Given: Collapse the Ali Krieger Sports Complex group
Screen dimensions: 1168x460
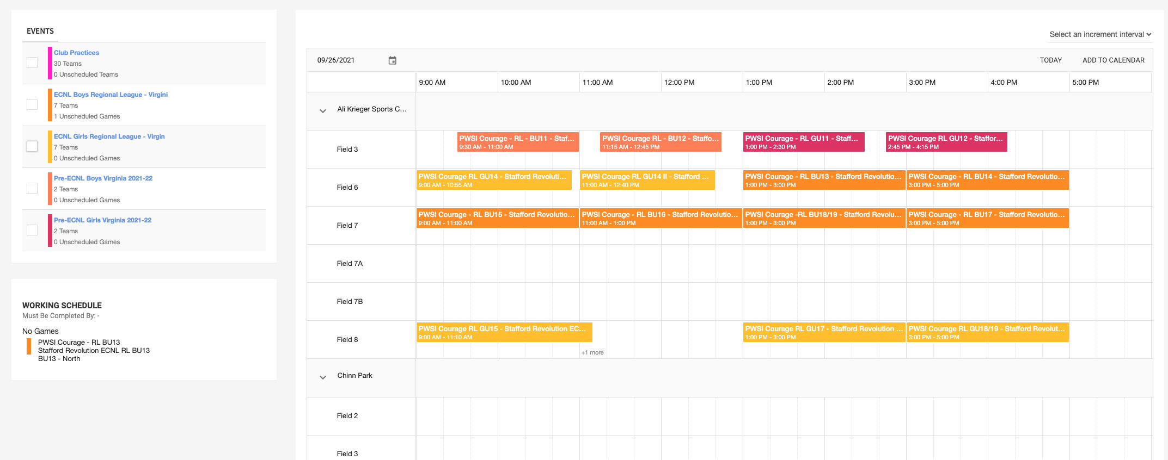Looking at the screenshot, I should pos(323,111).
